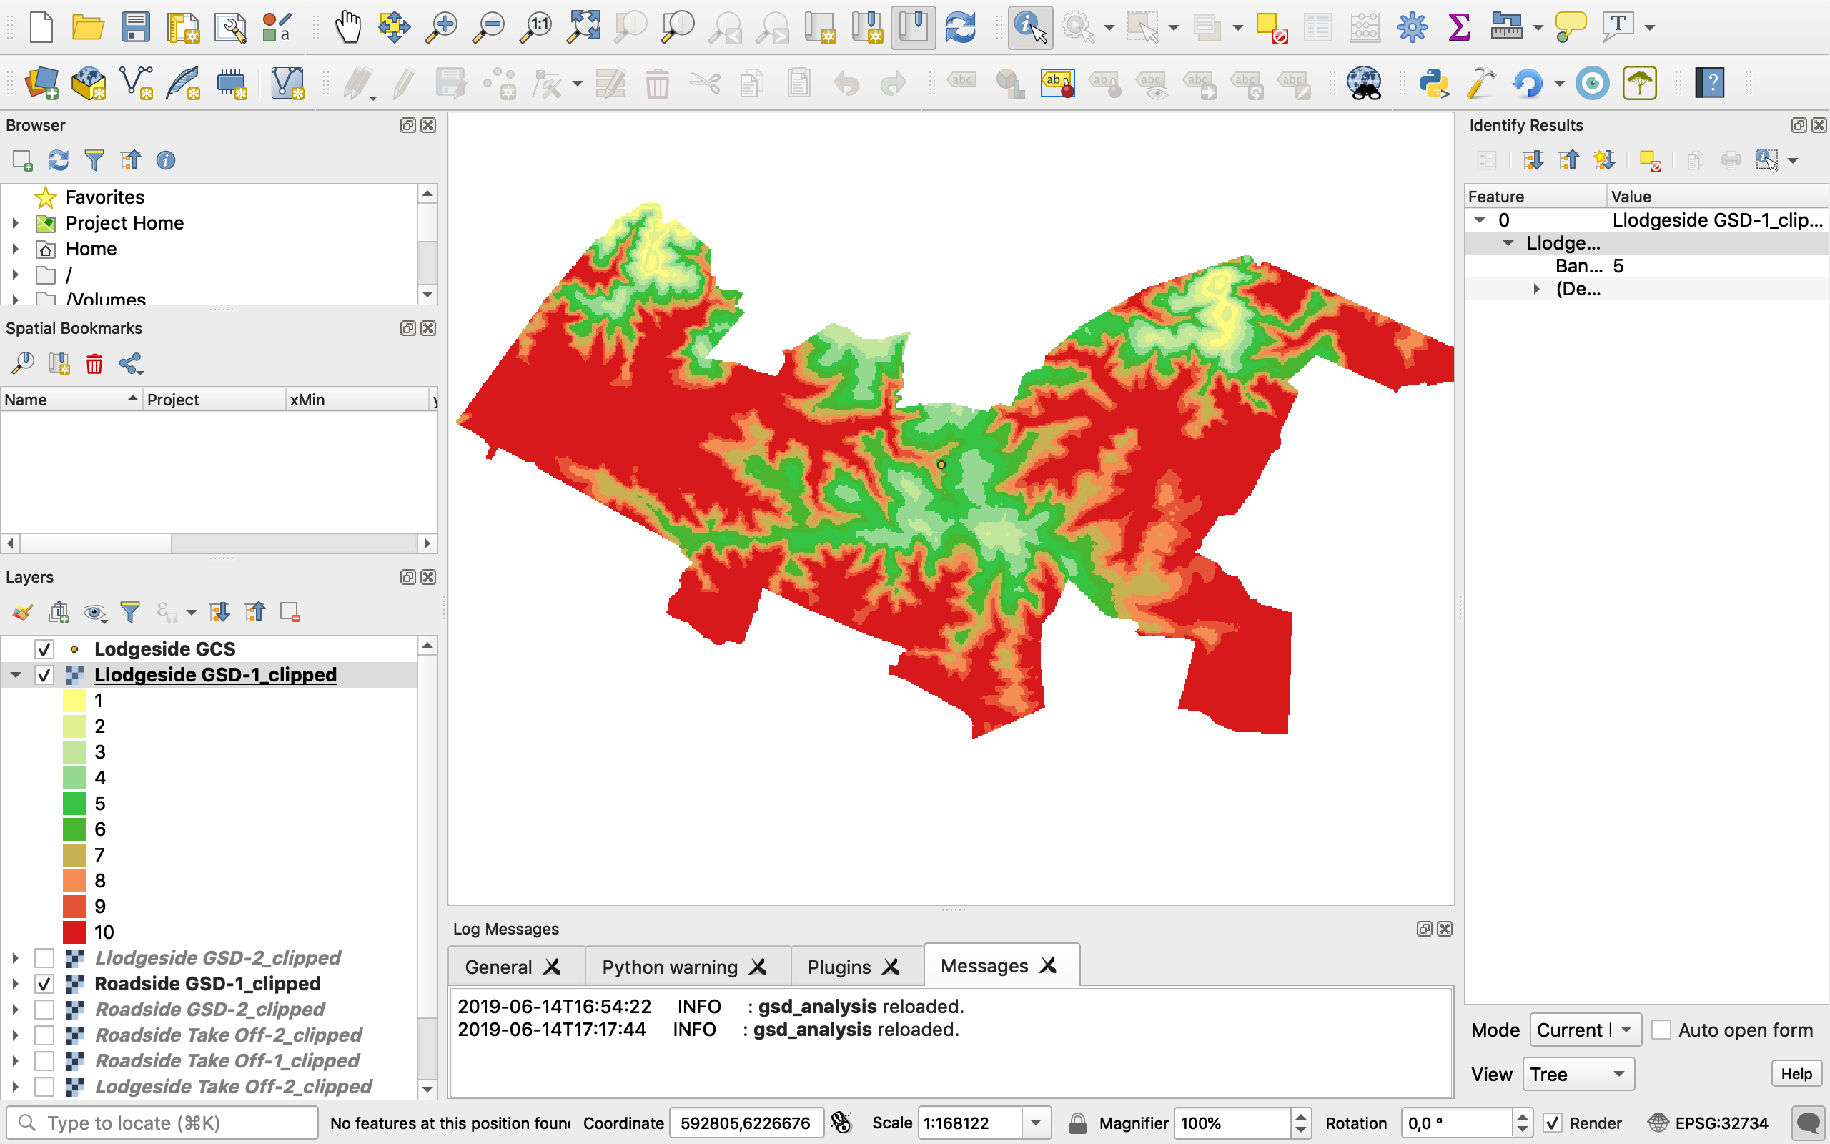1830x1144 pixels.
Task: Open Statistical Summary sigma icon
Action: (x=1459, y=27)
